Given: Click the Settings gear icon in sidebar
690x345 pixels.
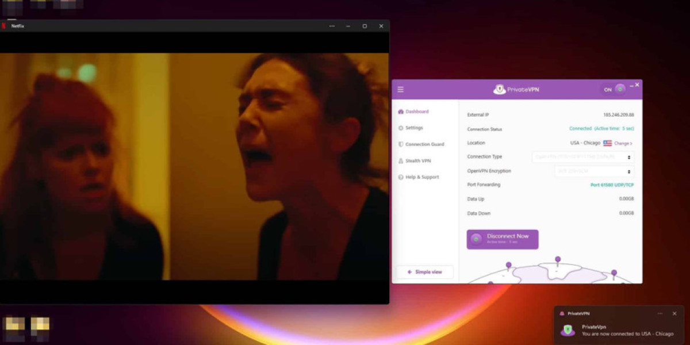Looking at the screenshot, I should coord(401,128).
